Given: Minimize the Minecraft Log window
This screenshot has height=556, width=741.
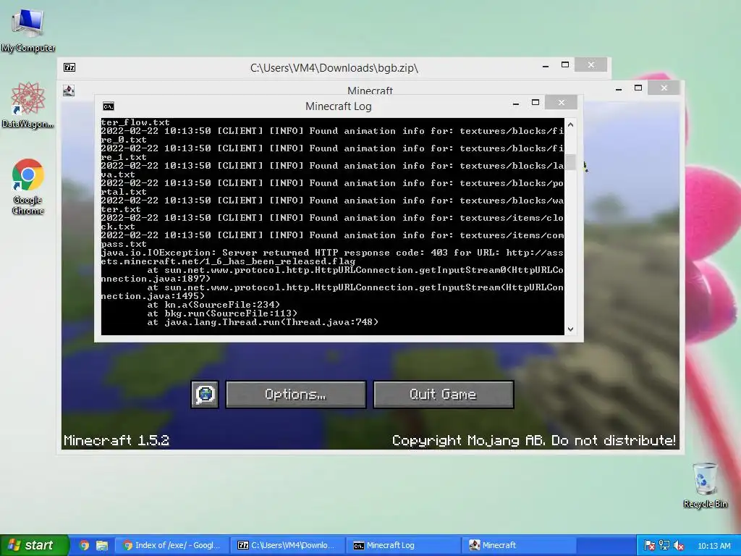Looking at the screenshot, I should click(x=516, y=103).
